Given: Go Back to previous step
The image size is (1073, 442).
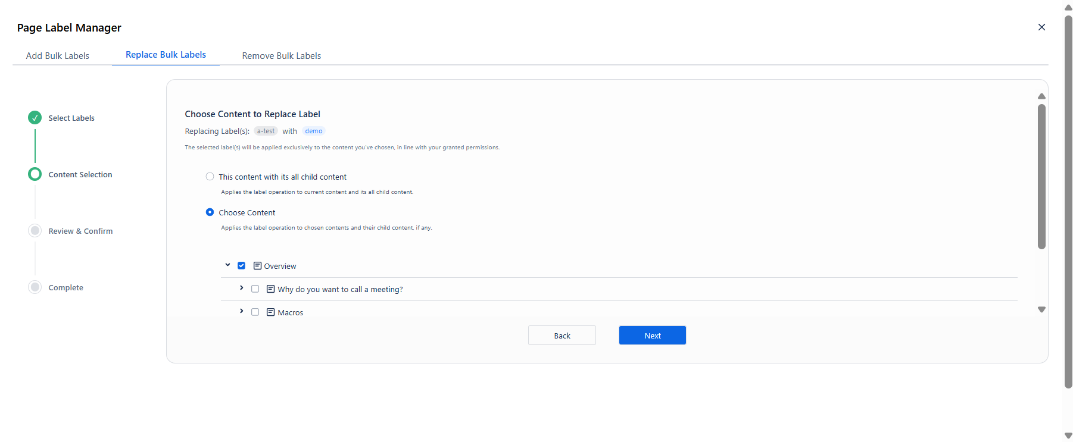Looking at the screenshot, I should [562, 336].
